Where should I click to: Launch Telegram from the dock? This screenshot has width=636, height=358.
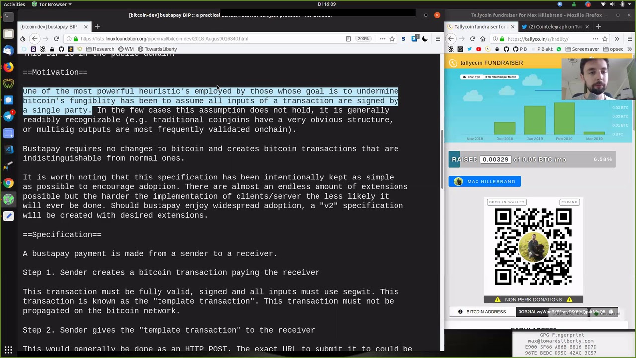(x=8, y=116)
